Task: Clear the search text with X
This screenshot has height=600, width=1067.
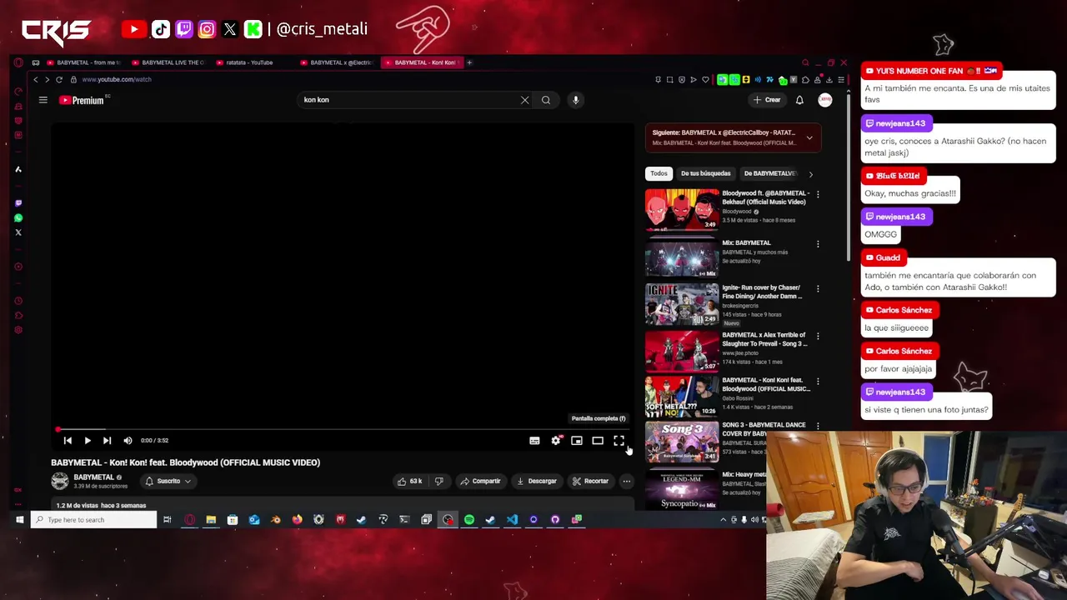Action: 524,100
